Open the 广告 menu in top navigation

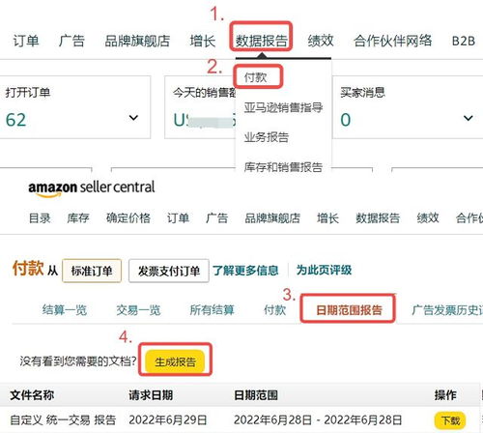[x=71, y=41]
